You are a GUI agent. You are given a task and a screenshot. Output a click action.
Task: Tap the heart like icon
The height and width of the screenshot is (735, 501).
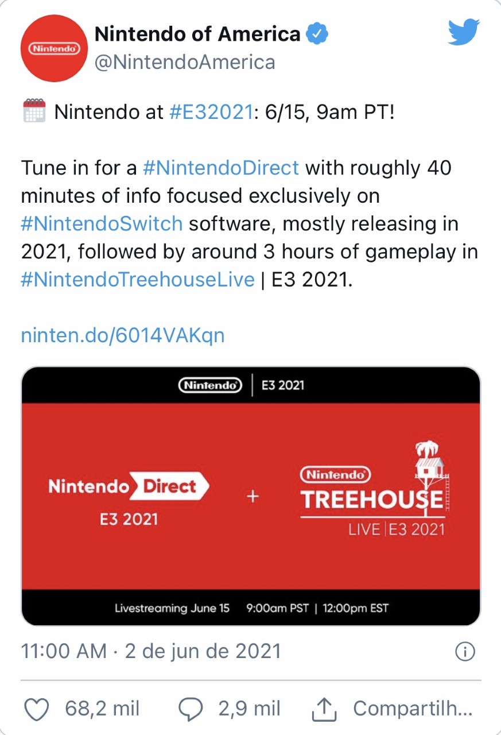(38, 710)
